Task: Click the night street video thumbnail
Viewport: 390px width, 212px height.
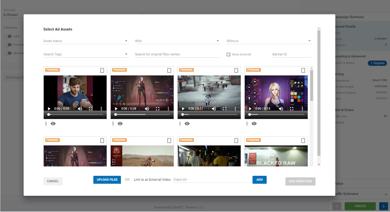Action: [x=209, y=156]
